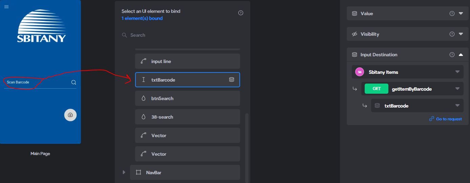Open the hamburger menu in app preview
The height and width of the screenshot is (183, 470).
[x=6, y=7]
